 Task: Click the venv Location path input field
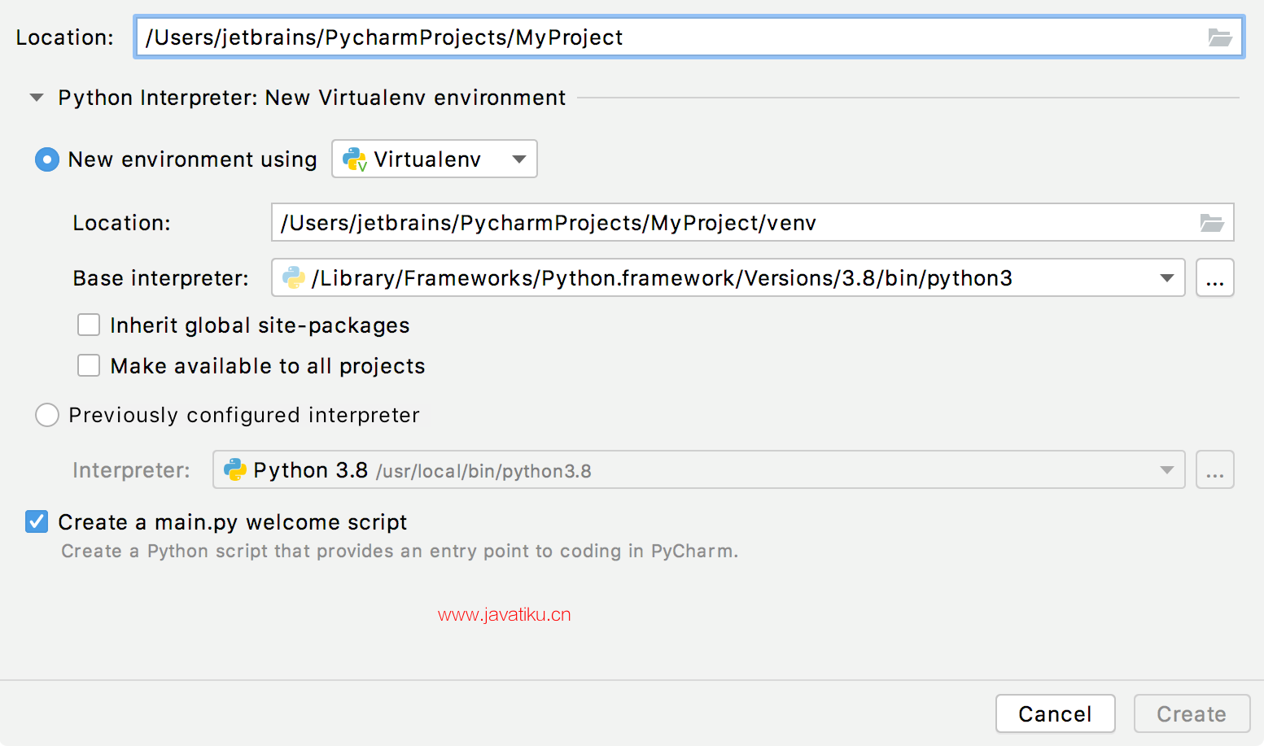coord(753,223)
